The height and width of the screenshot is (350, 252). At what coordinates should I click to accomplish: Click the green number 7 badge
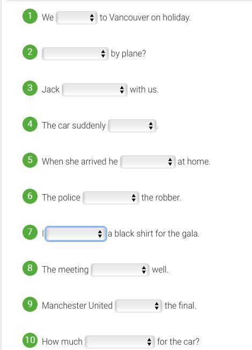(x=30, y=232)
